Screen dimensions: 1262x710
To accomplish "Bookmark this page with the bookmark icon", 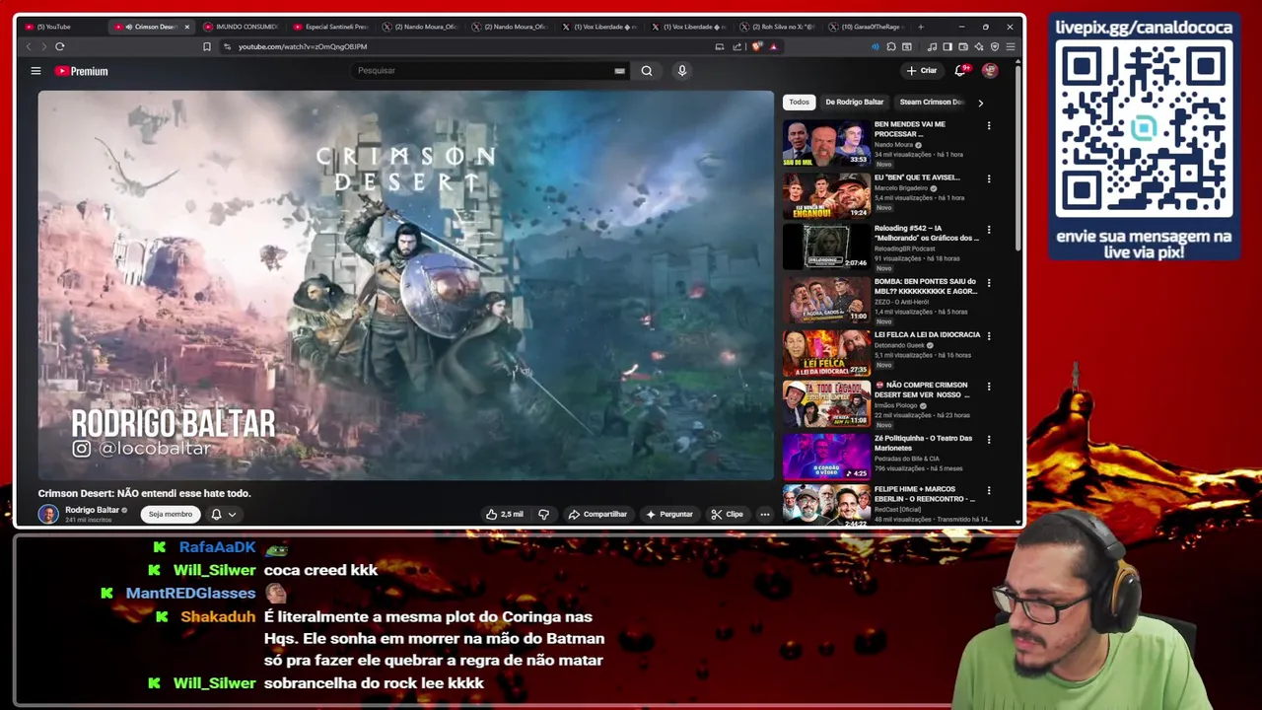I will (x=207, y=46).
